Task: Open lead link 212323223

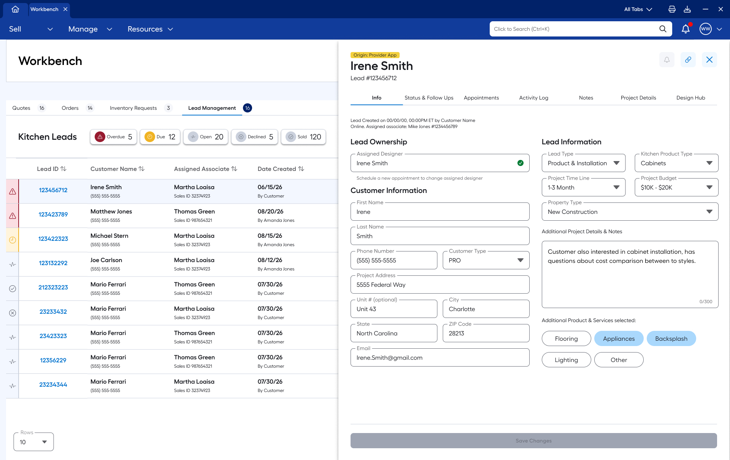Action: coord(53,287)
